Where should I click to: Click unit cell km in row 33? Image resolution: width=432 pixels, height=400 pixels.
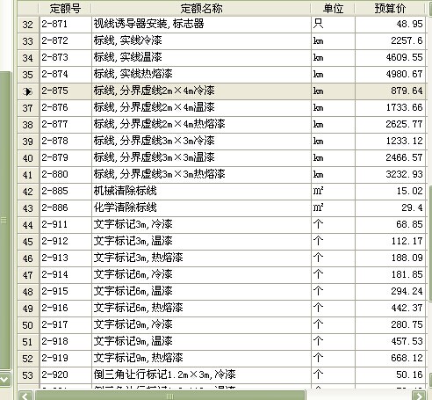(333, 41)
